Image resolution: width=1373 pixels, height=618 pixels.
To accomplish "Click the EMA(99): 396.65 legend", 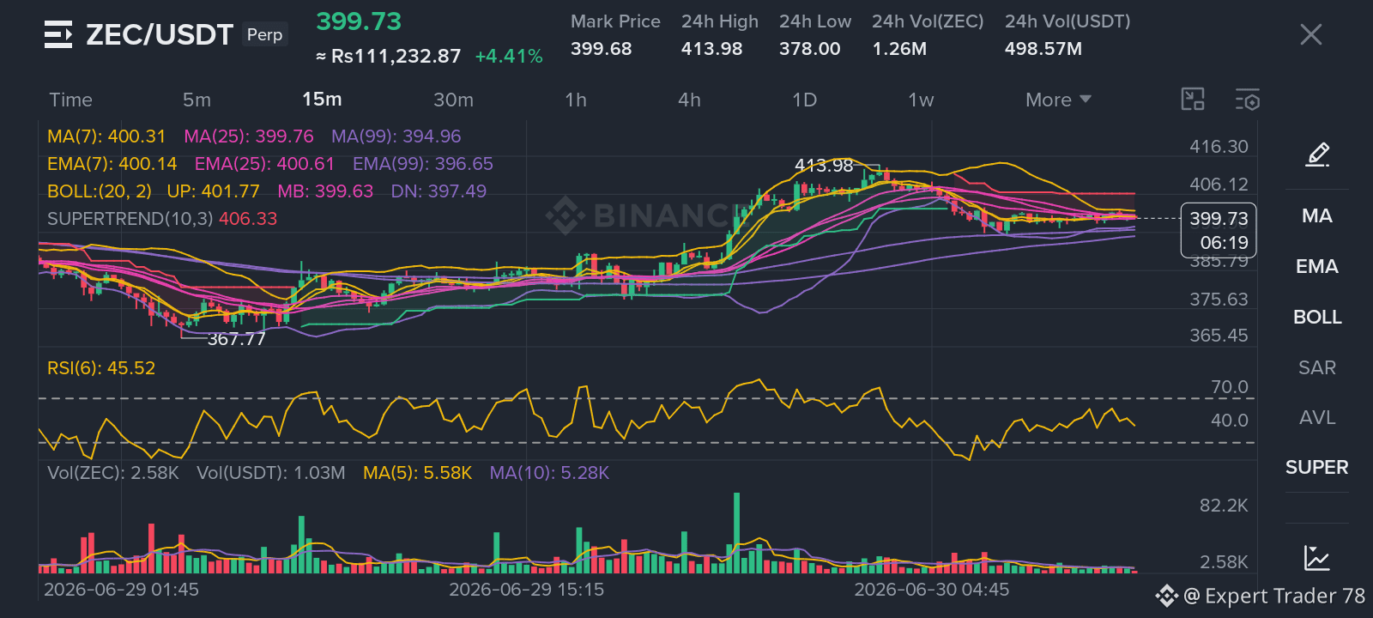I will pos(423,164).
